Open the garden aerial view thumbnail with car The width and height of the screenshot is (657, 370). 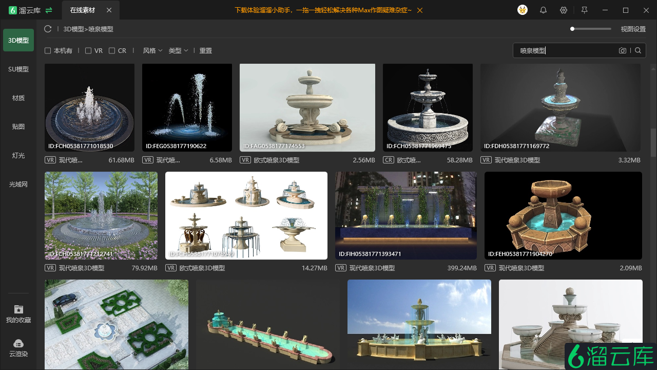coord(117,324)
